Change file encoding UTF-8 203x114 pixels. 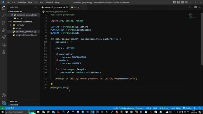click(148, 108)
